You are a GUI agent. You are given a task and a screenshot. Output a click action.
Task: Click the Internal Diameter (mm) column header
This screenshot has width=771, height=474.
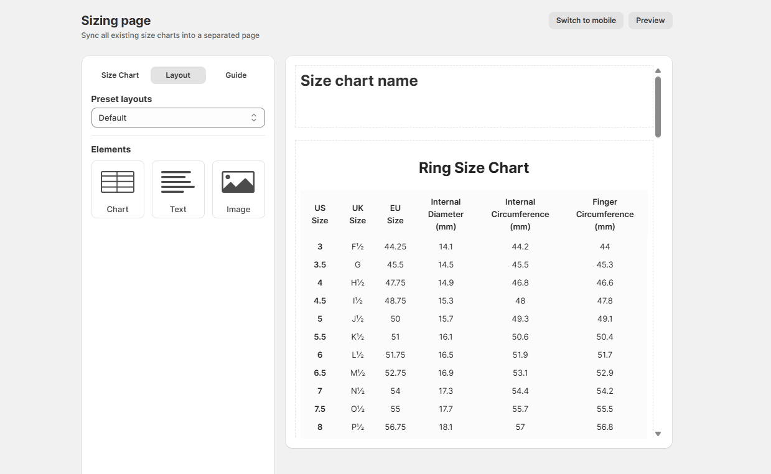coord(446,214)
